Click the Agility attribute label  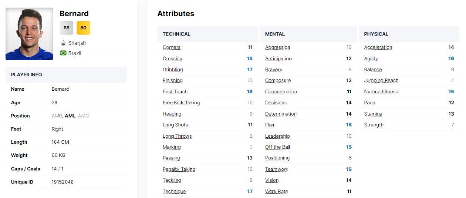pyautogui.click(x=371, y=59)
